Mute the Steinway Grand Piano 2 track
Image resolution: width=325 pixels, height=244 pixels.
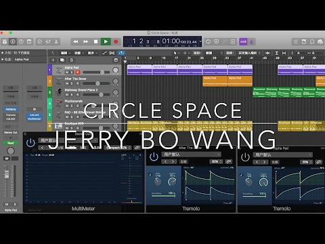(x=67, y=95)
